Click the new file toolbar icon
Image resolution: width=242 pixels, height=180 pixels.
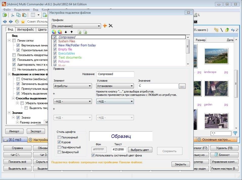[45, 15]
